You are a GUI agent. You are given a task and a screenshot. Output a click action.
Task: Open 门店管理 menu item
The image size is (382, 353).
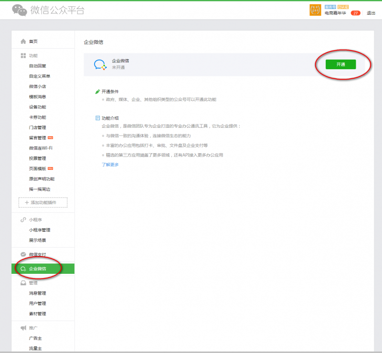click(38, 127)
